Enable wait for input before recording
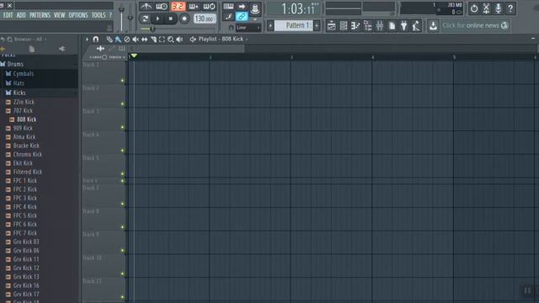 pyautogui.click(x=162, y=7)
